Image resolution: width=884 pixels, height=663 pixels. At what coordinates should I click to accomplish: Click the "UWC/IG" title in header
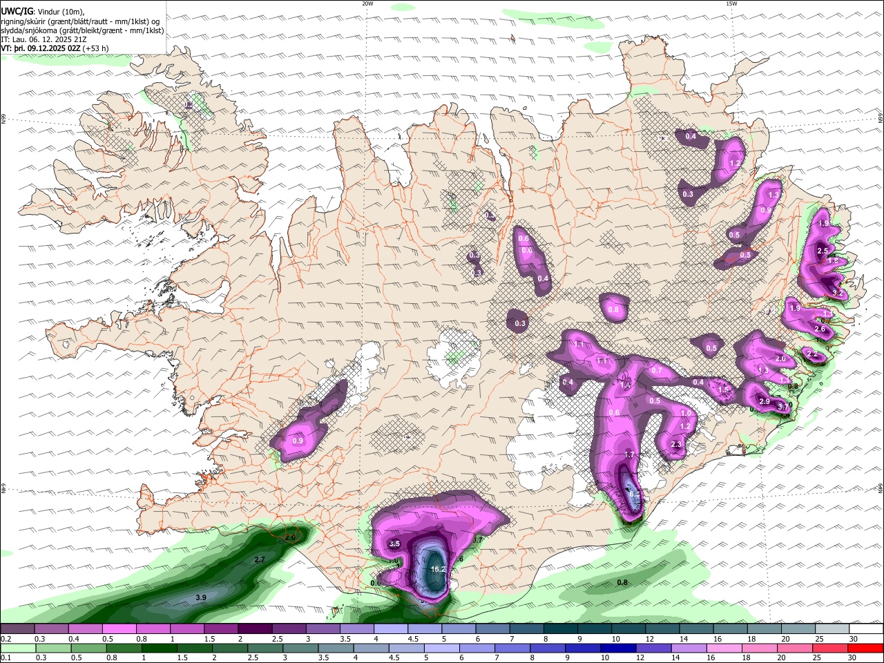point(16,11)
